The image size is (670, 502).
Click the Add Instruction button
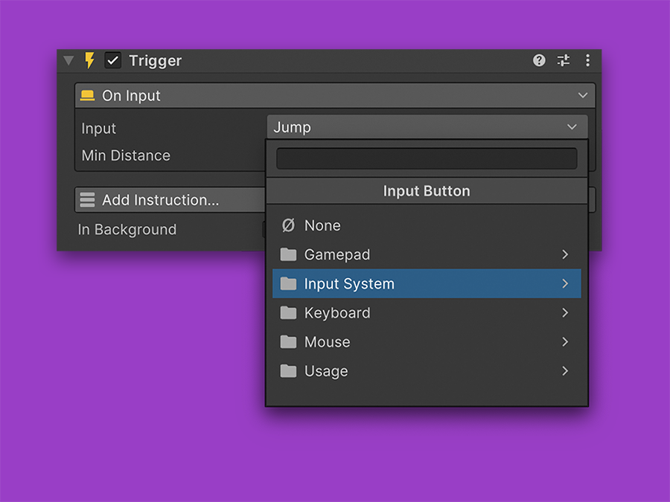170,200
